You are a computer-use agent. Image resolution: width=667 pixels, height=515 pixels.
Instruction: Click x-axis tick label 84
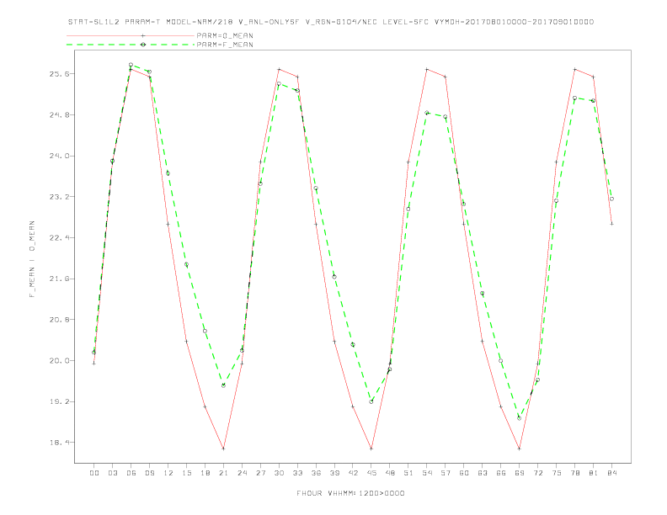tap(612, 473)
